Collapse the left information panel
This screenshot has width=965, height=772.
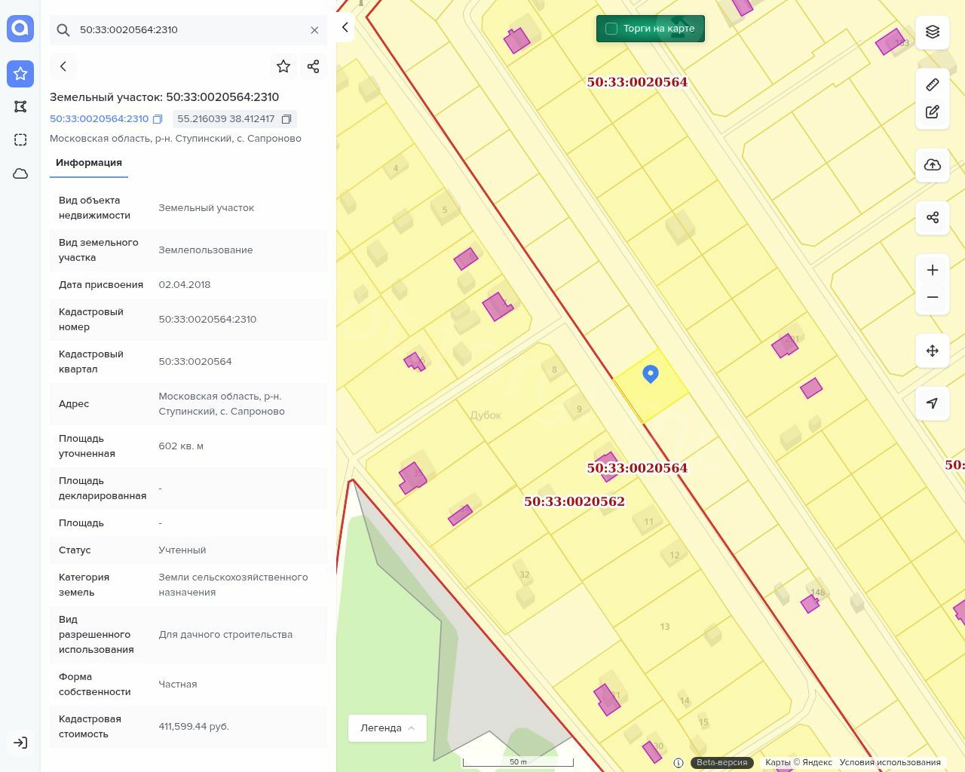click(345, 28)
